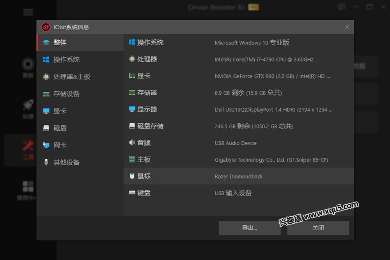The height and width of the screenshot is (260, 390).
Task: Click the USB Audio Device value
Action: [x=236, y=143]
